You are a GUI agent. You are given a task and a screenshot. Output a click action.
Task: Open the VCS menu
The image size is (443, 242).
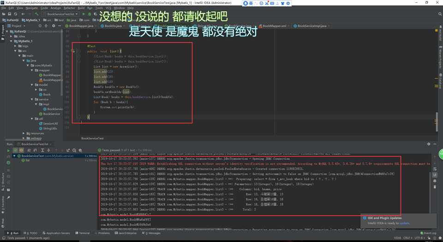point(108,8)
